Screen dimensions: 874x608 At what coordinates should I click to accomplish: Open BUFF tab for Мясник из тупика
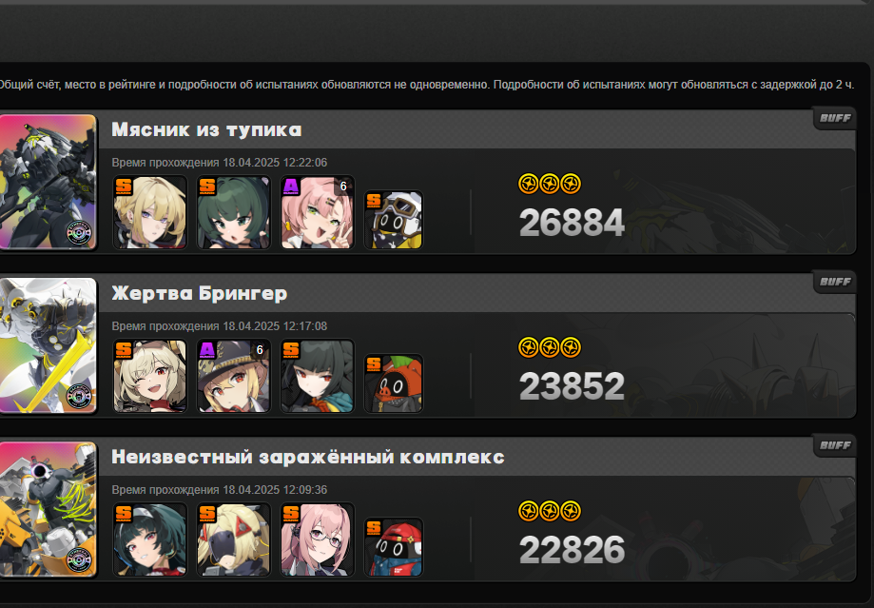click(834, 118)
